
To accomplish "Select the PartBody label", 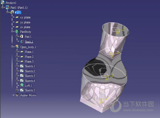I will (26, 32).
